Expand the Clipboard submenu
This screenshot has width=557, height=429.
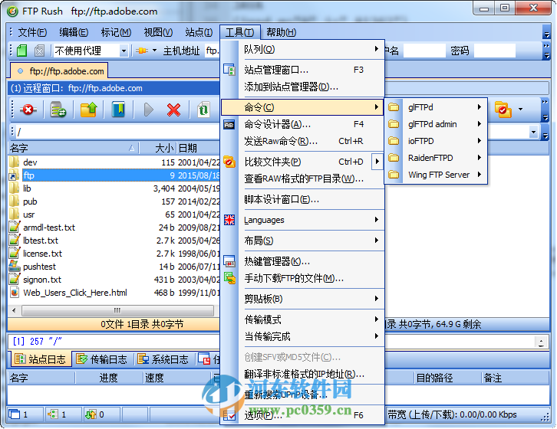pos(377,299)
